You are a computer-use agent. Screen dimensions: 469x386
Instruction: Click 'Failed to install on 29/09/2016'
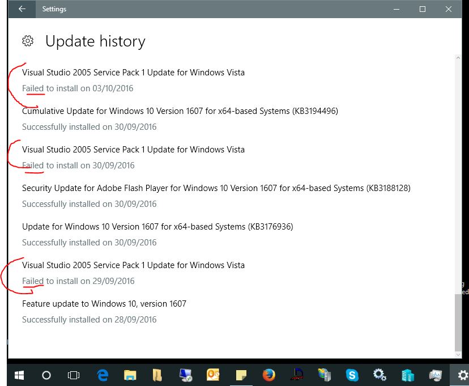point(78,281)
